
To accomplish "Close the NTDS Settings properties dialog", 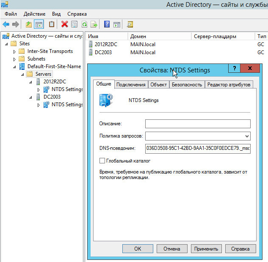I will [250, 68].
